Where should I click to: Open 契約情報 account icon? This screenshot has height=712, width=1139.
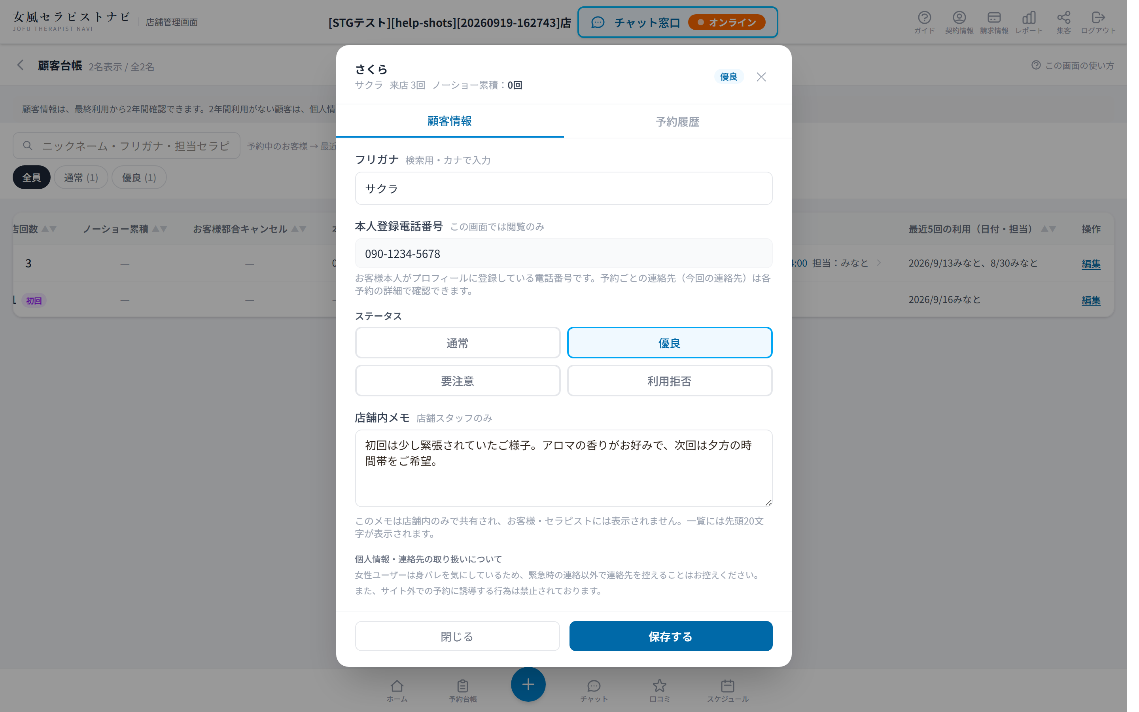[959, 22]
